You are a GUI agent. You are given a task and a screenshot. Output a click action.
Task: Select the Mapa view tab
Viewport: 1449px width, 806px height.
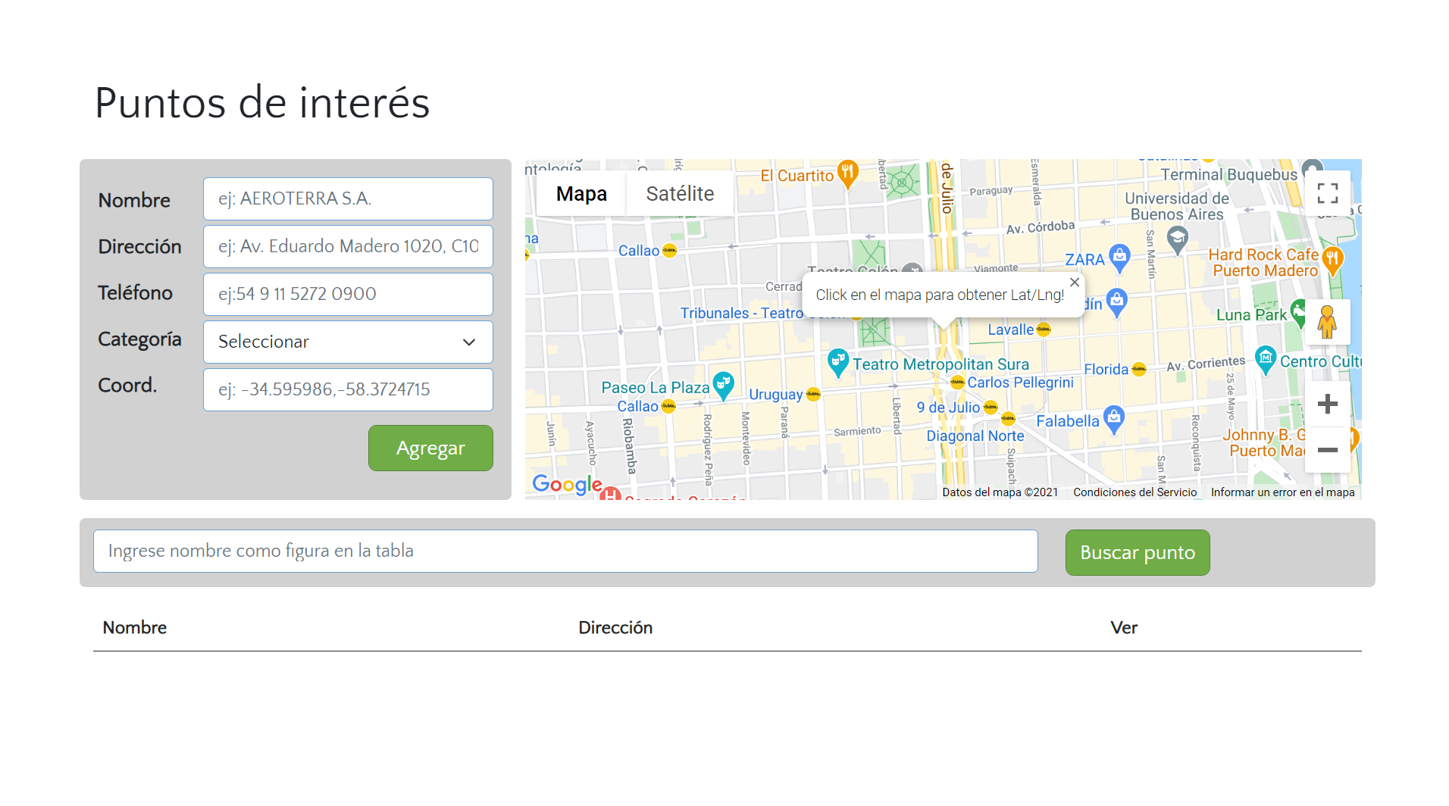click(581, 194)
